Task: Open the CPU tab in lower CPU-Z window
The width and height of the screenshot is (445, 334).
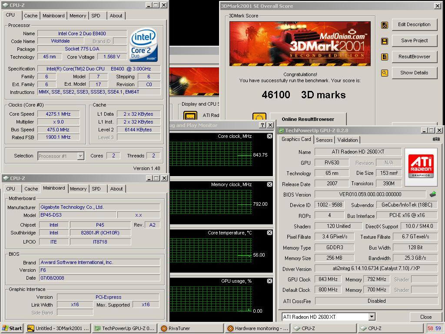Action: tap(11, 189)
